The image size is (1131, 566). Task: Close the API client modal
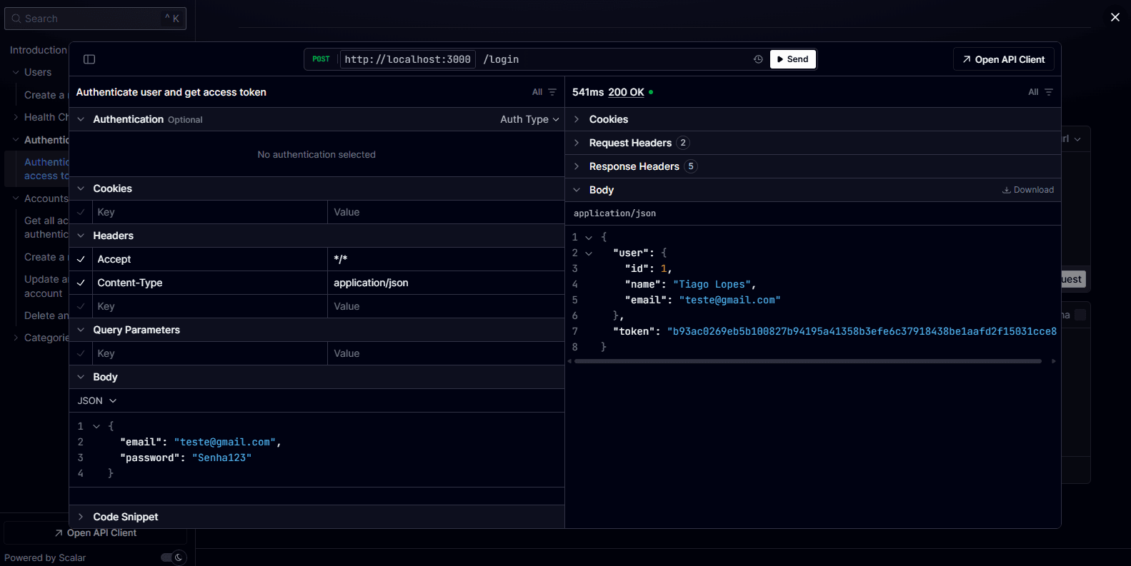(x=1115, y=17)
